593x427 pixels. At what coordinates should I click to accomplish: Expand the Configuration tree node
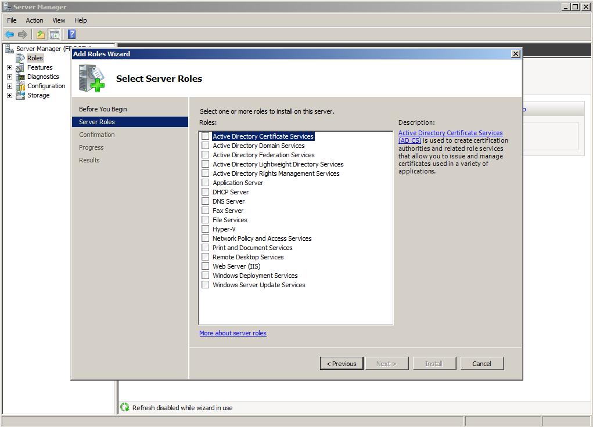[9, 86]
